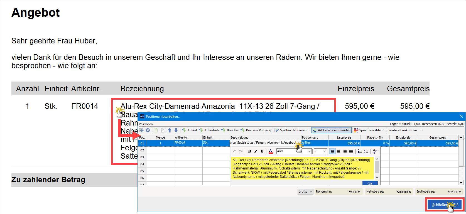
Task: Delete position using the blue X icon
Action: click(148, 130)
